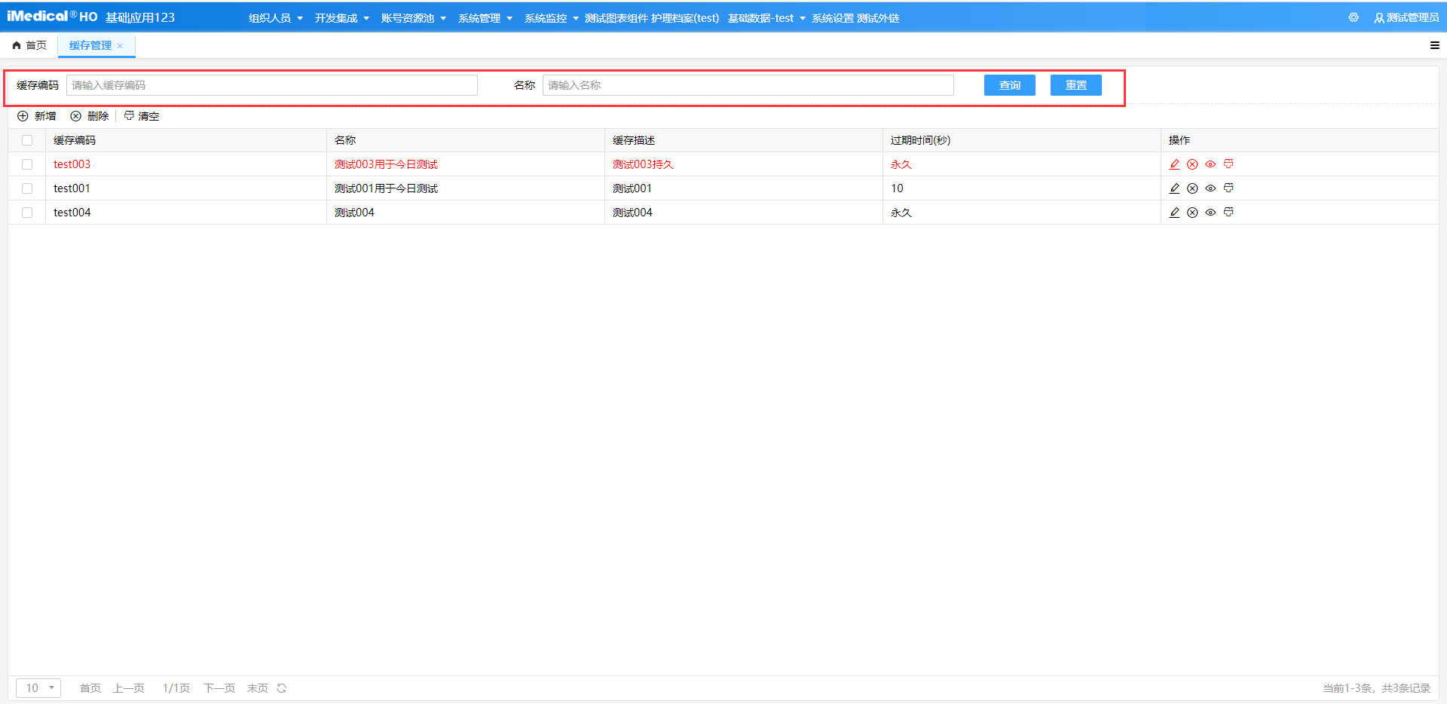View test004 details via the eye icon
Viewport: 1447px width, 704px height.
1210,213
